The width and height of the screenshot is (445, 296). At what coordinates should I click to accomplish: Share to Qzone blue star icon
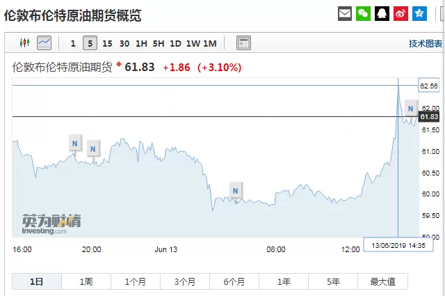point(419,13)
